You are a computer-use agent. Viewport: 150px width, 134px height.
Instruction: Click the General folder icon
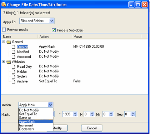coord(9,42)
